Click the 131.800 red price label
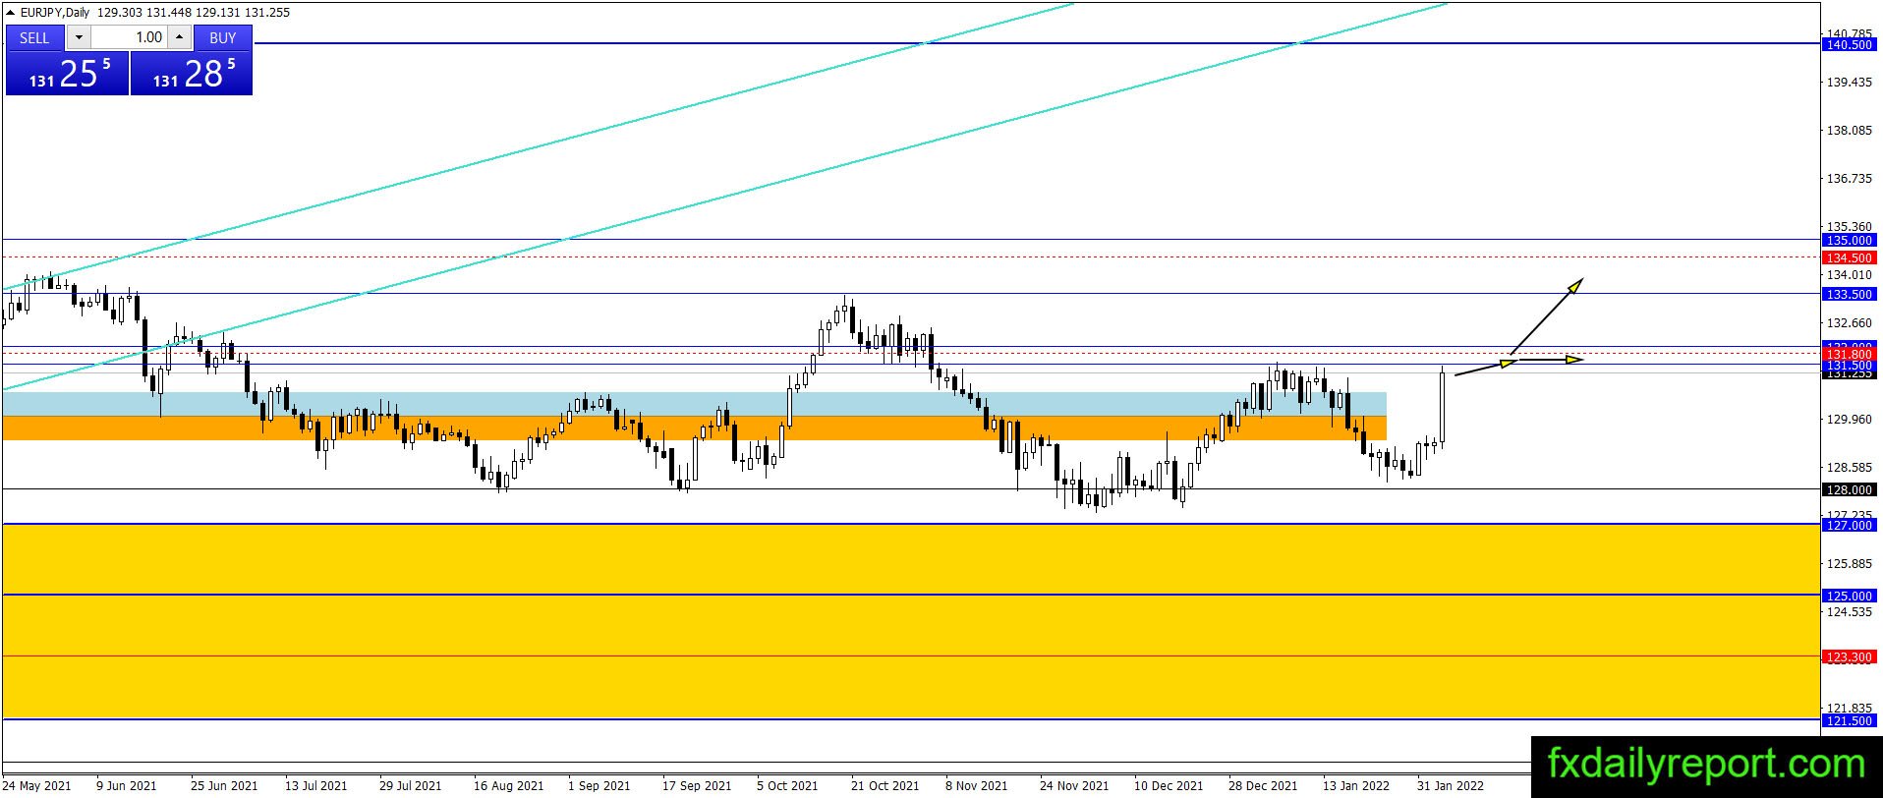 (1848, 355)
